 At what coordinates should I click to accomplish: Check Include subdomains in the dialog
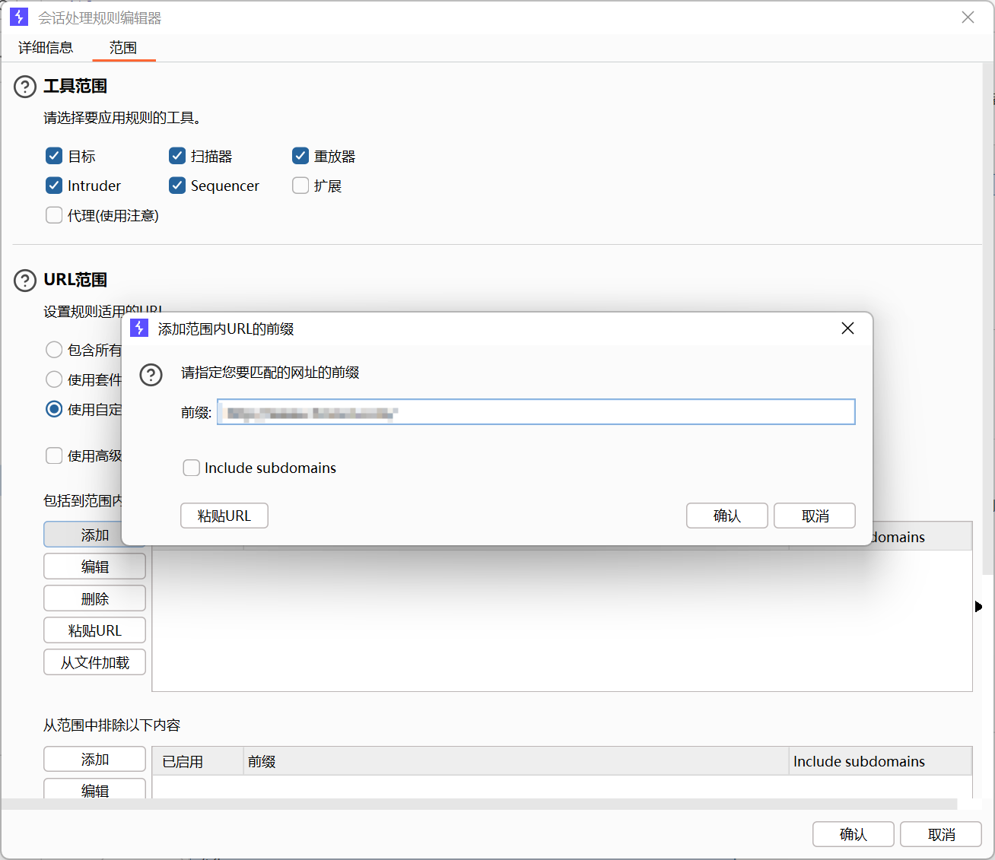[192, 468]
